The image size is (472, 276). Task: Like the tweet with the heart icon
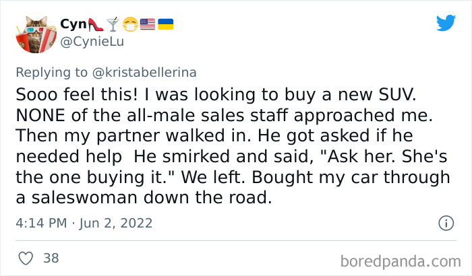26,257
